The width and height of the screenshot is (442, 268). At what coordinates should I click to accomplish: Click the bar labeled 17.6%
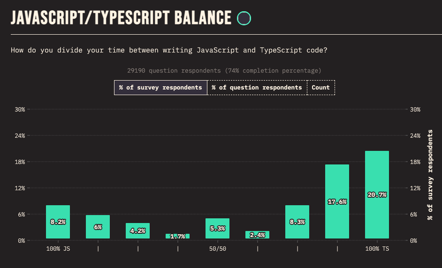pos(337,201)
